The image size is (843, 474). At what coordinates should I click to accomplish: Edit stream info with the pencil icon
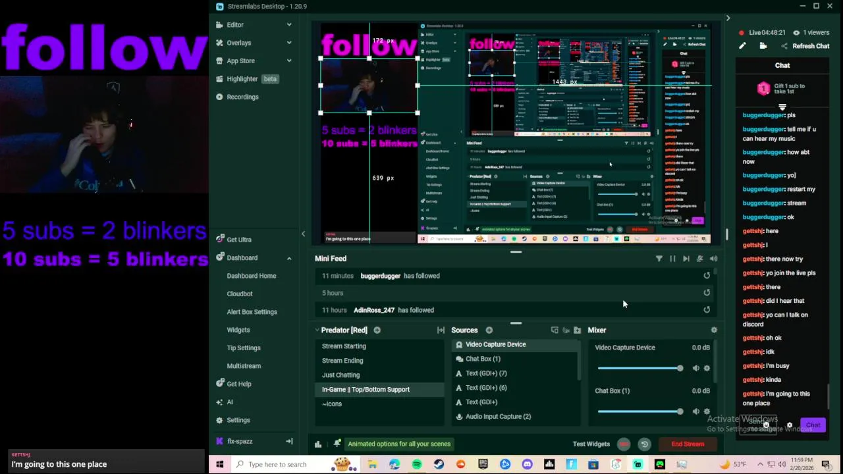click(742, 46)
